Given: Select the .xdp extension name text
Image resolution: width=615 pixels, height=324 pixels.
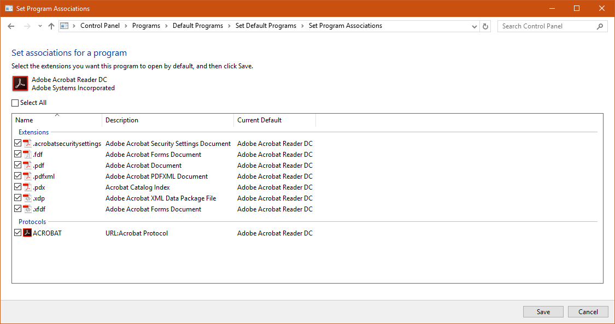Looking at the screenshot, I should pyautogui.click(x=39, y=198).
